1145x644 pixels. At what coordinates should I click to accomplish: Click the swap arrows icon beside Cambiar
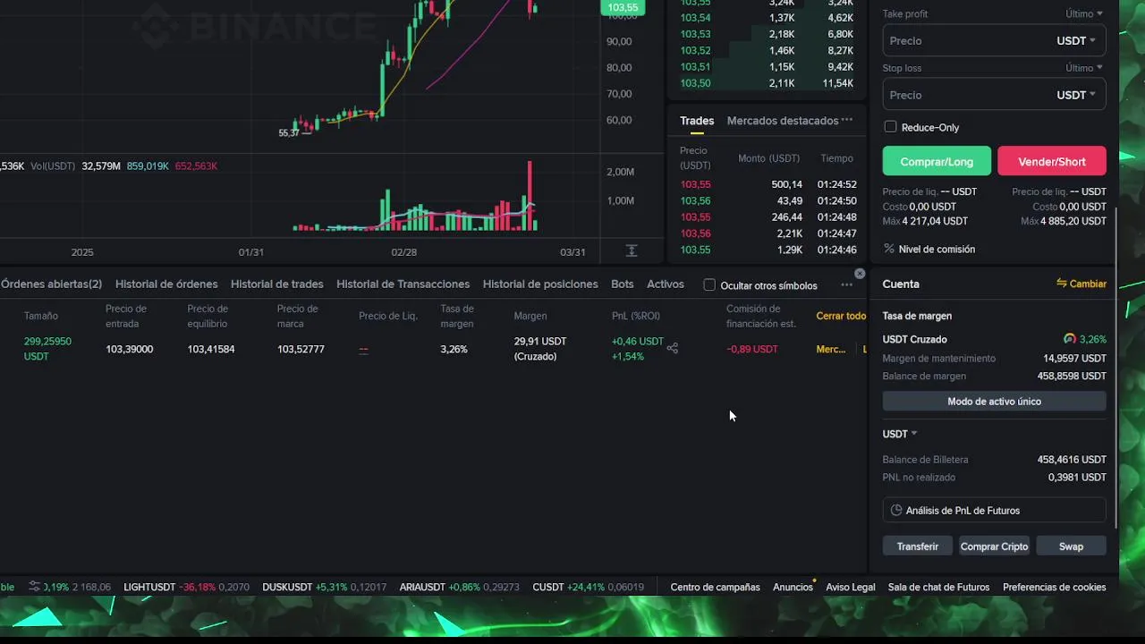tap(1062, 284)
